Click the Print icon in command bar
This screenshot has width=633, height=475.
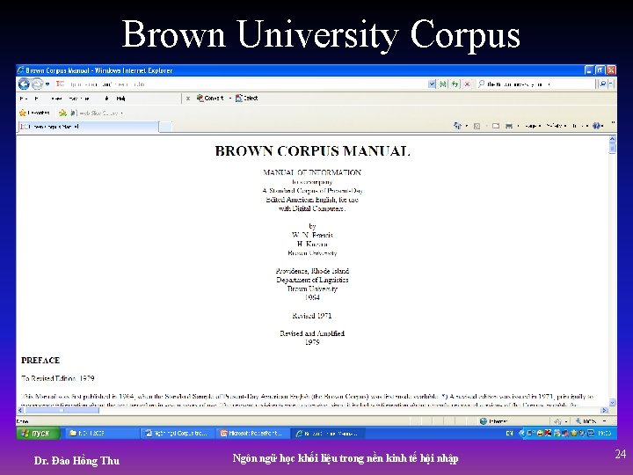[x=509, y=126]
